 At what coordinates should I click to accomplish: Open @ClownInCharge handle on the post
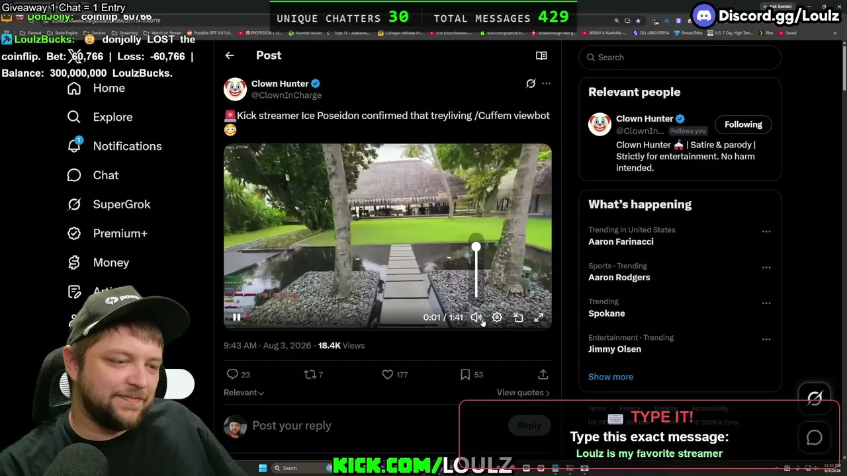tap(287, 95)
